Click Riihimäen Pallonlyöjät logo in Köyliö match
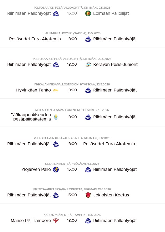 pyautogui.click(x=88, y=39)
